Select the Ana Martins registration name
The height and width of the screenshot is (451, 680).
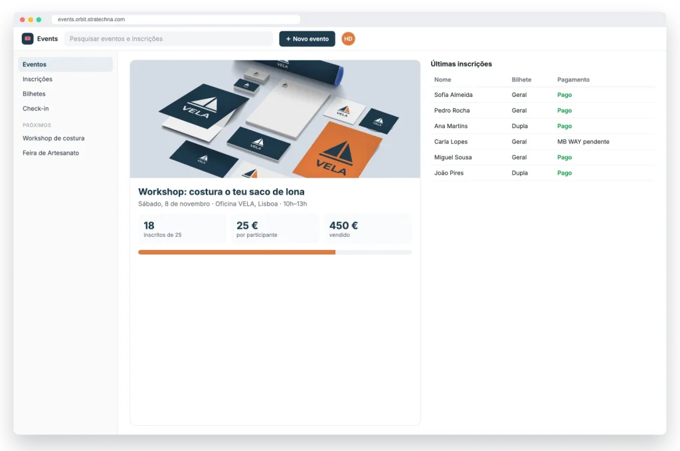pos(451,126)
